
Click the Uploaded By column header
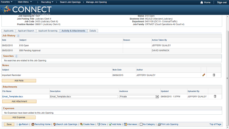point(194,91)
